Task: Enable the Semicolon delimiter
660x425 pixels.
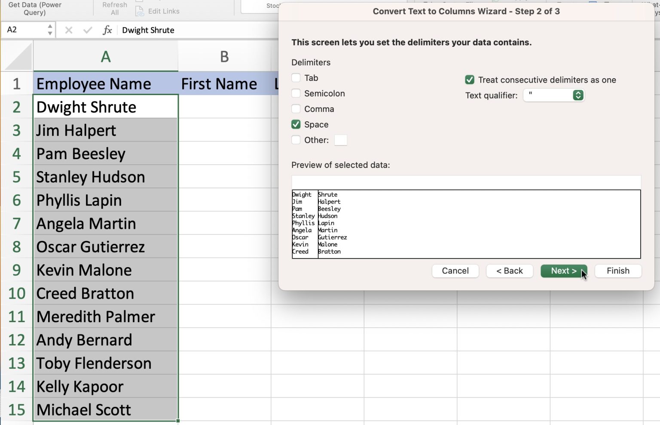Action: click(x=296, y=93)
